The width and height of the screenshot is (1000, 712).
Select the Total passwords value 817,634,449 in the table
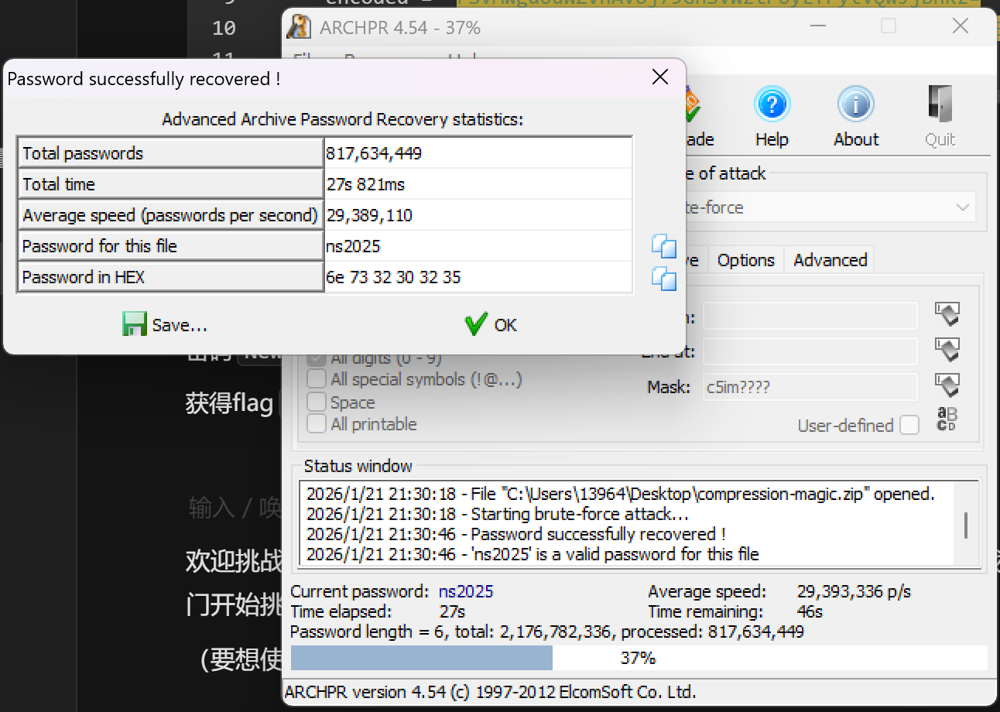pos(478,153)
